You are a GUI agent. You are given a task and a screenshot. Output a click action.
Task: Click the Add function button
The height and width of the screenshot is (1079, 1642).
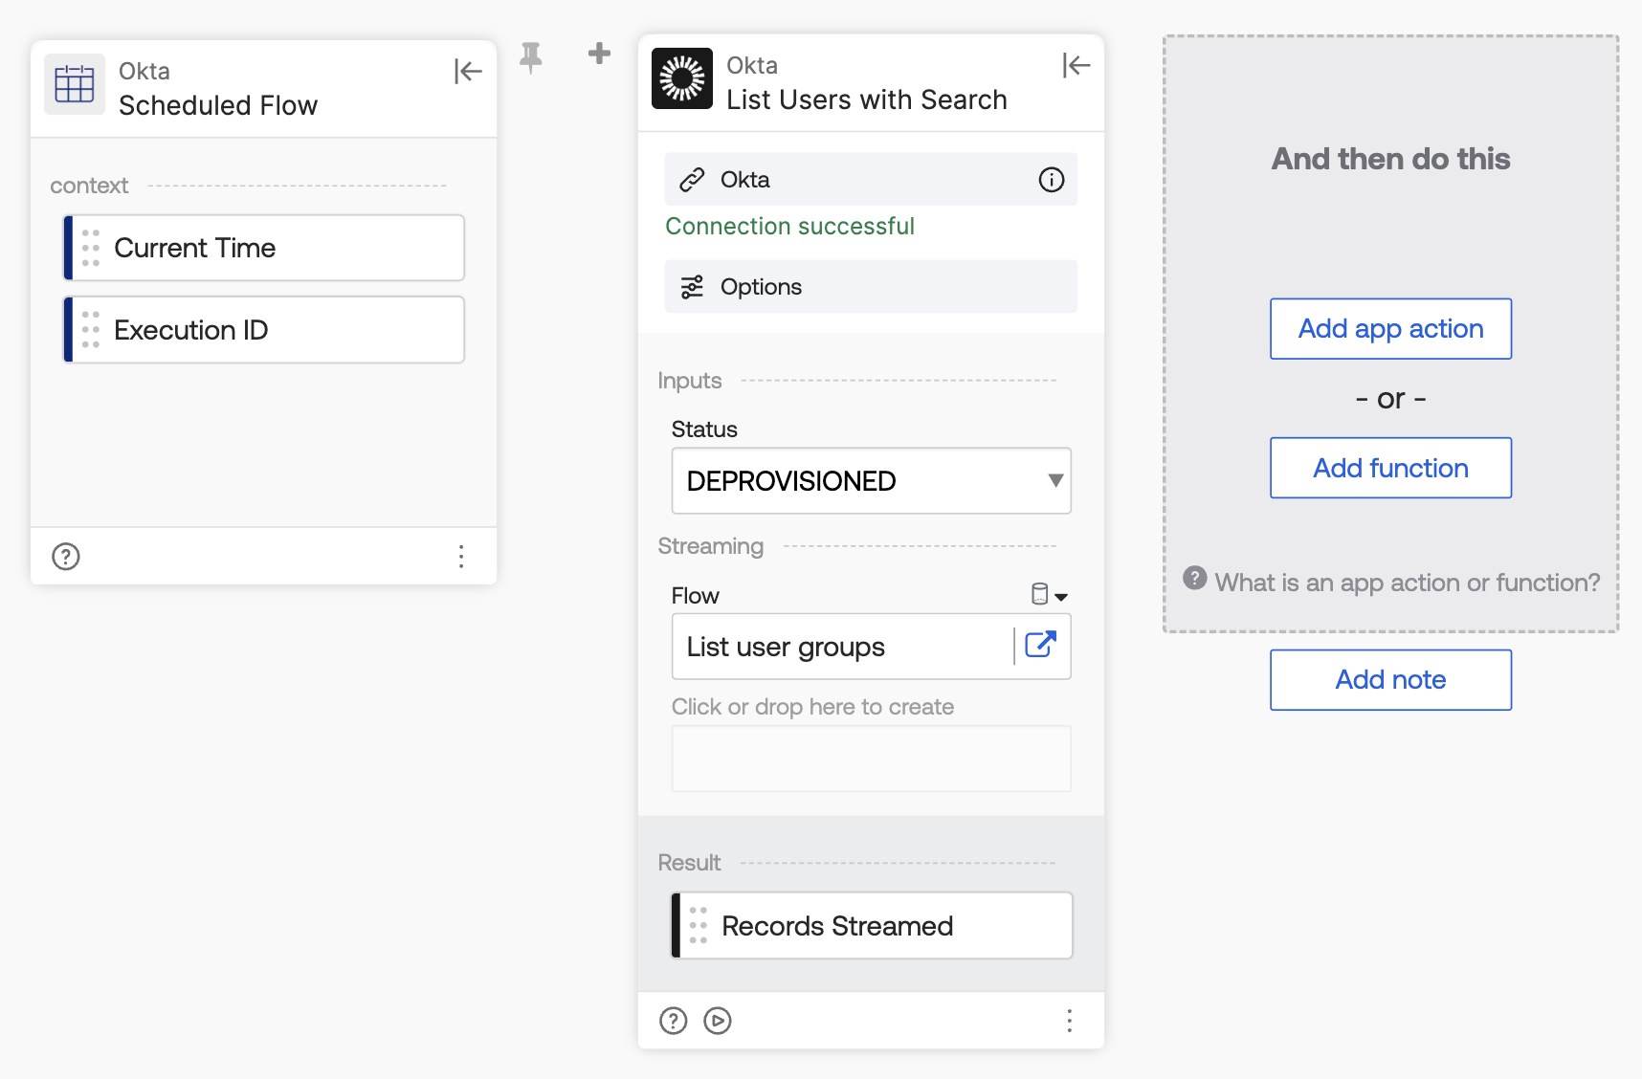click(x=1391, y=468)
